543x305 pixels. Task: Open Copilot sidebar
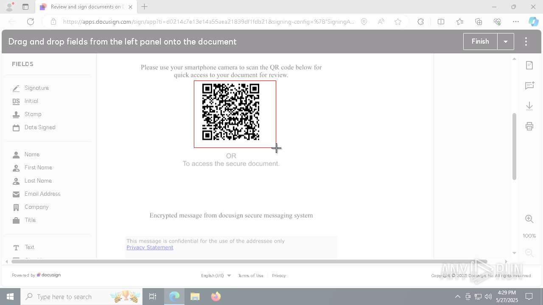(533, 22)
